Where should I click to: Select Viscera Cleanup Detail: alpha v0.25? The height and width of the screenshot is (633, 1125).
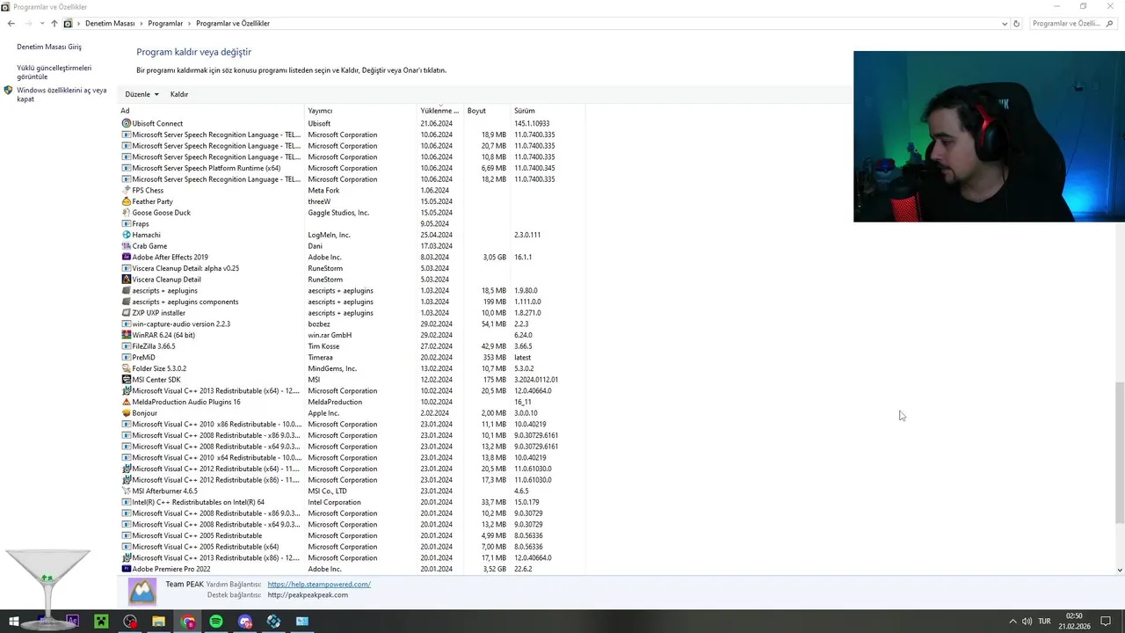(352, 268)
